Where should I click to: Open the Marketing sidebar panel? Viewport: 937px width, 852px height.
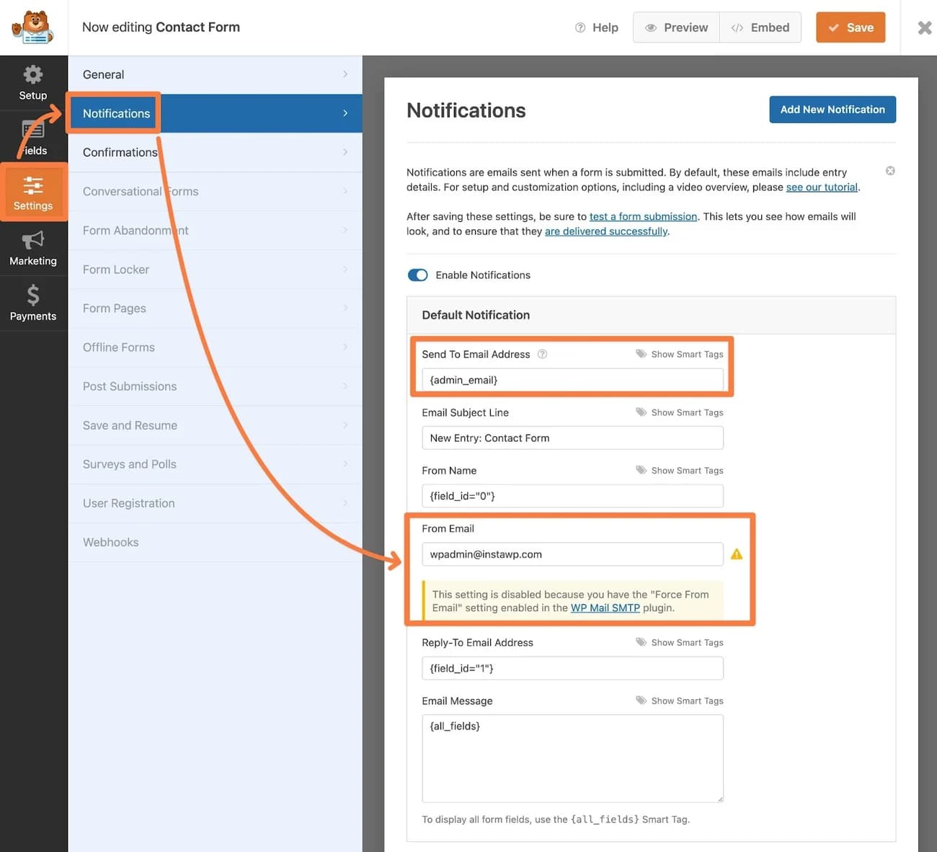point(32,248)
